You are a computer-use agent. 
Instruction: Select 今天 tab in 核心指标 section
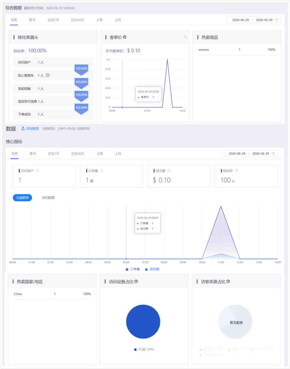click(15, 153)
